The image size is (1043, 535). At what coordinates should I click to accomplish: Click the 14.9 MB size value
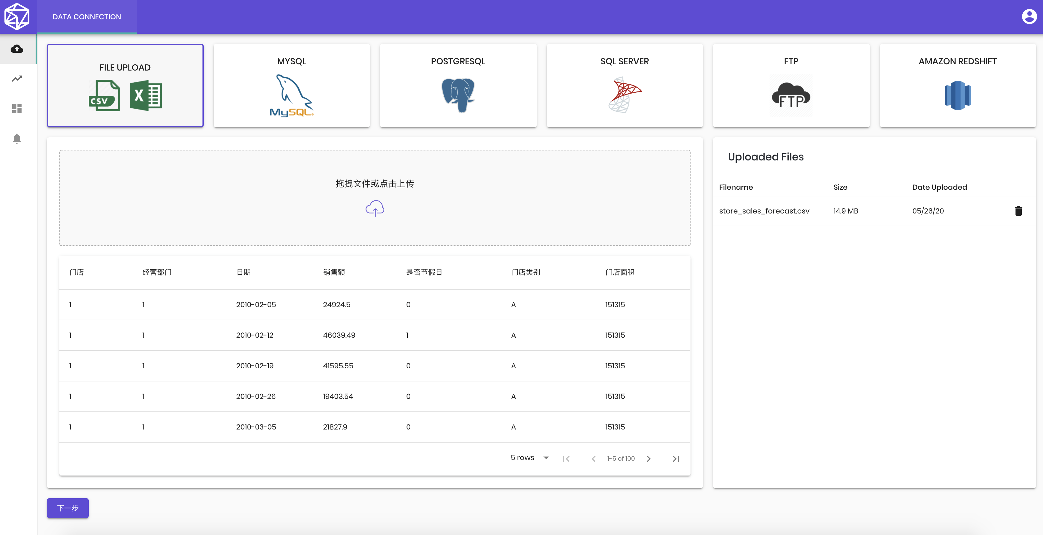click(x=846, y=211)
